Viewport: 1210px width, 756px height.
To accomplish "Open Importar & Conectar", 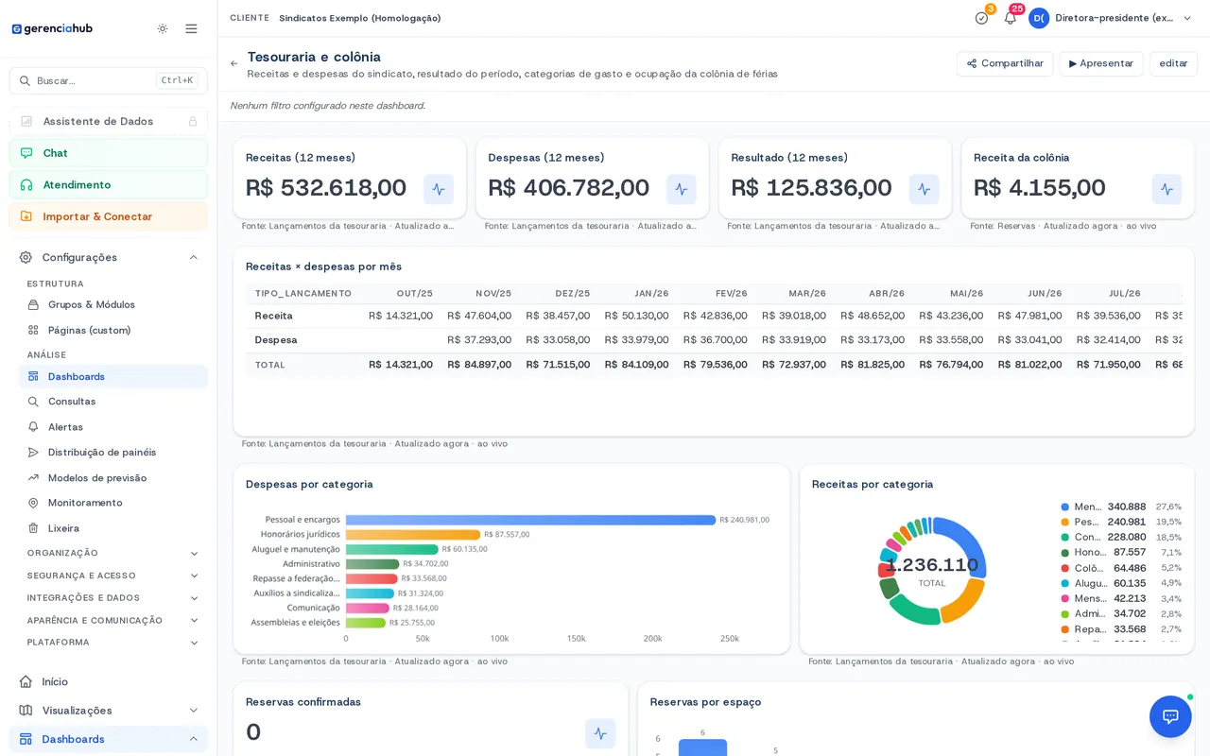I will [x=109, y=216].
